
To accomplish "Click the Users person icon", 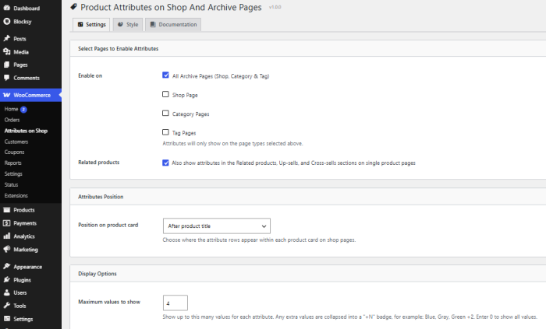I will click(x=6, y=292).
